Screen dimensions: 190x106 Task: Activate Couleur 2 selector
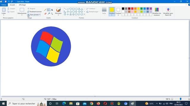[118, 11]
